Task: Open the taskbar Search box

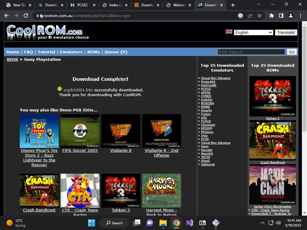Action: (x=114, y=223)
